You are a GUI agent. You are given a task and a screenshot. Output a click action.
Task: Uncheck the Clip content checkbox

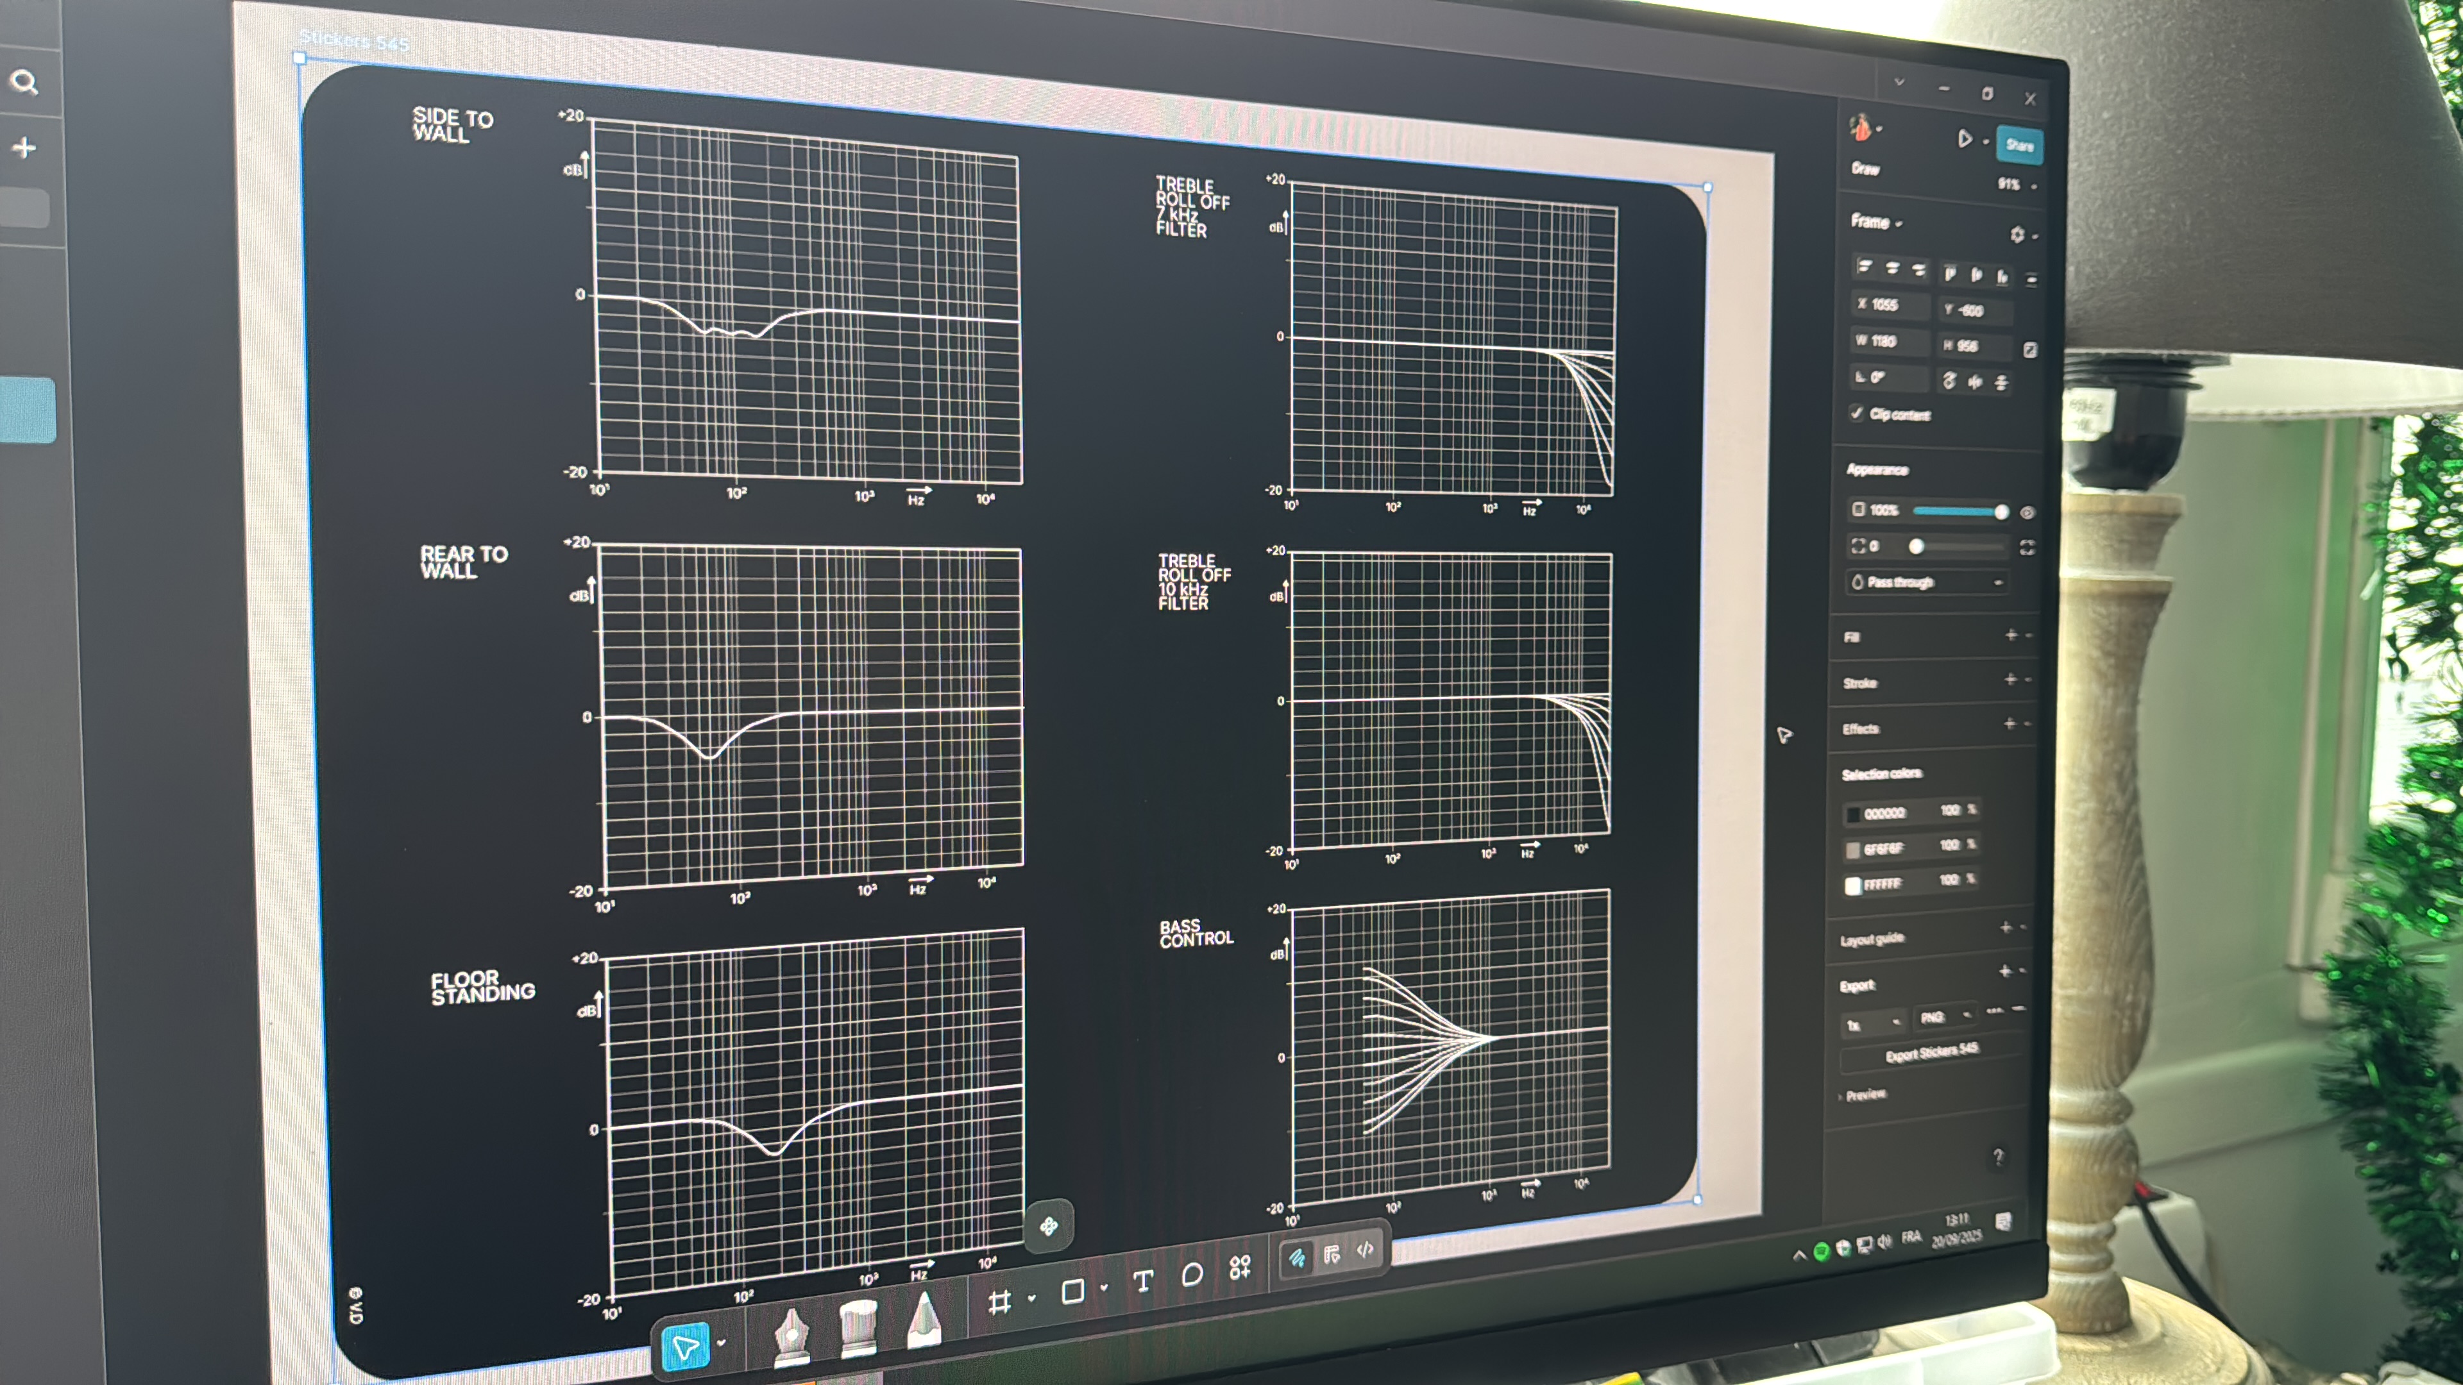click(x=1857, y=413)
